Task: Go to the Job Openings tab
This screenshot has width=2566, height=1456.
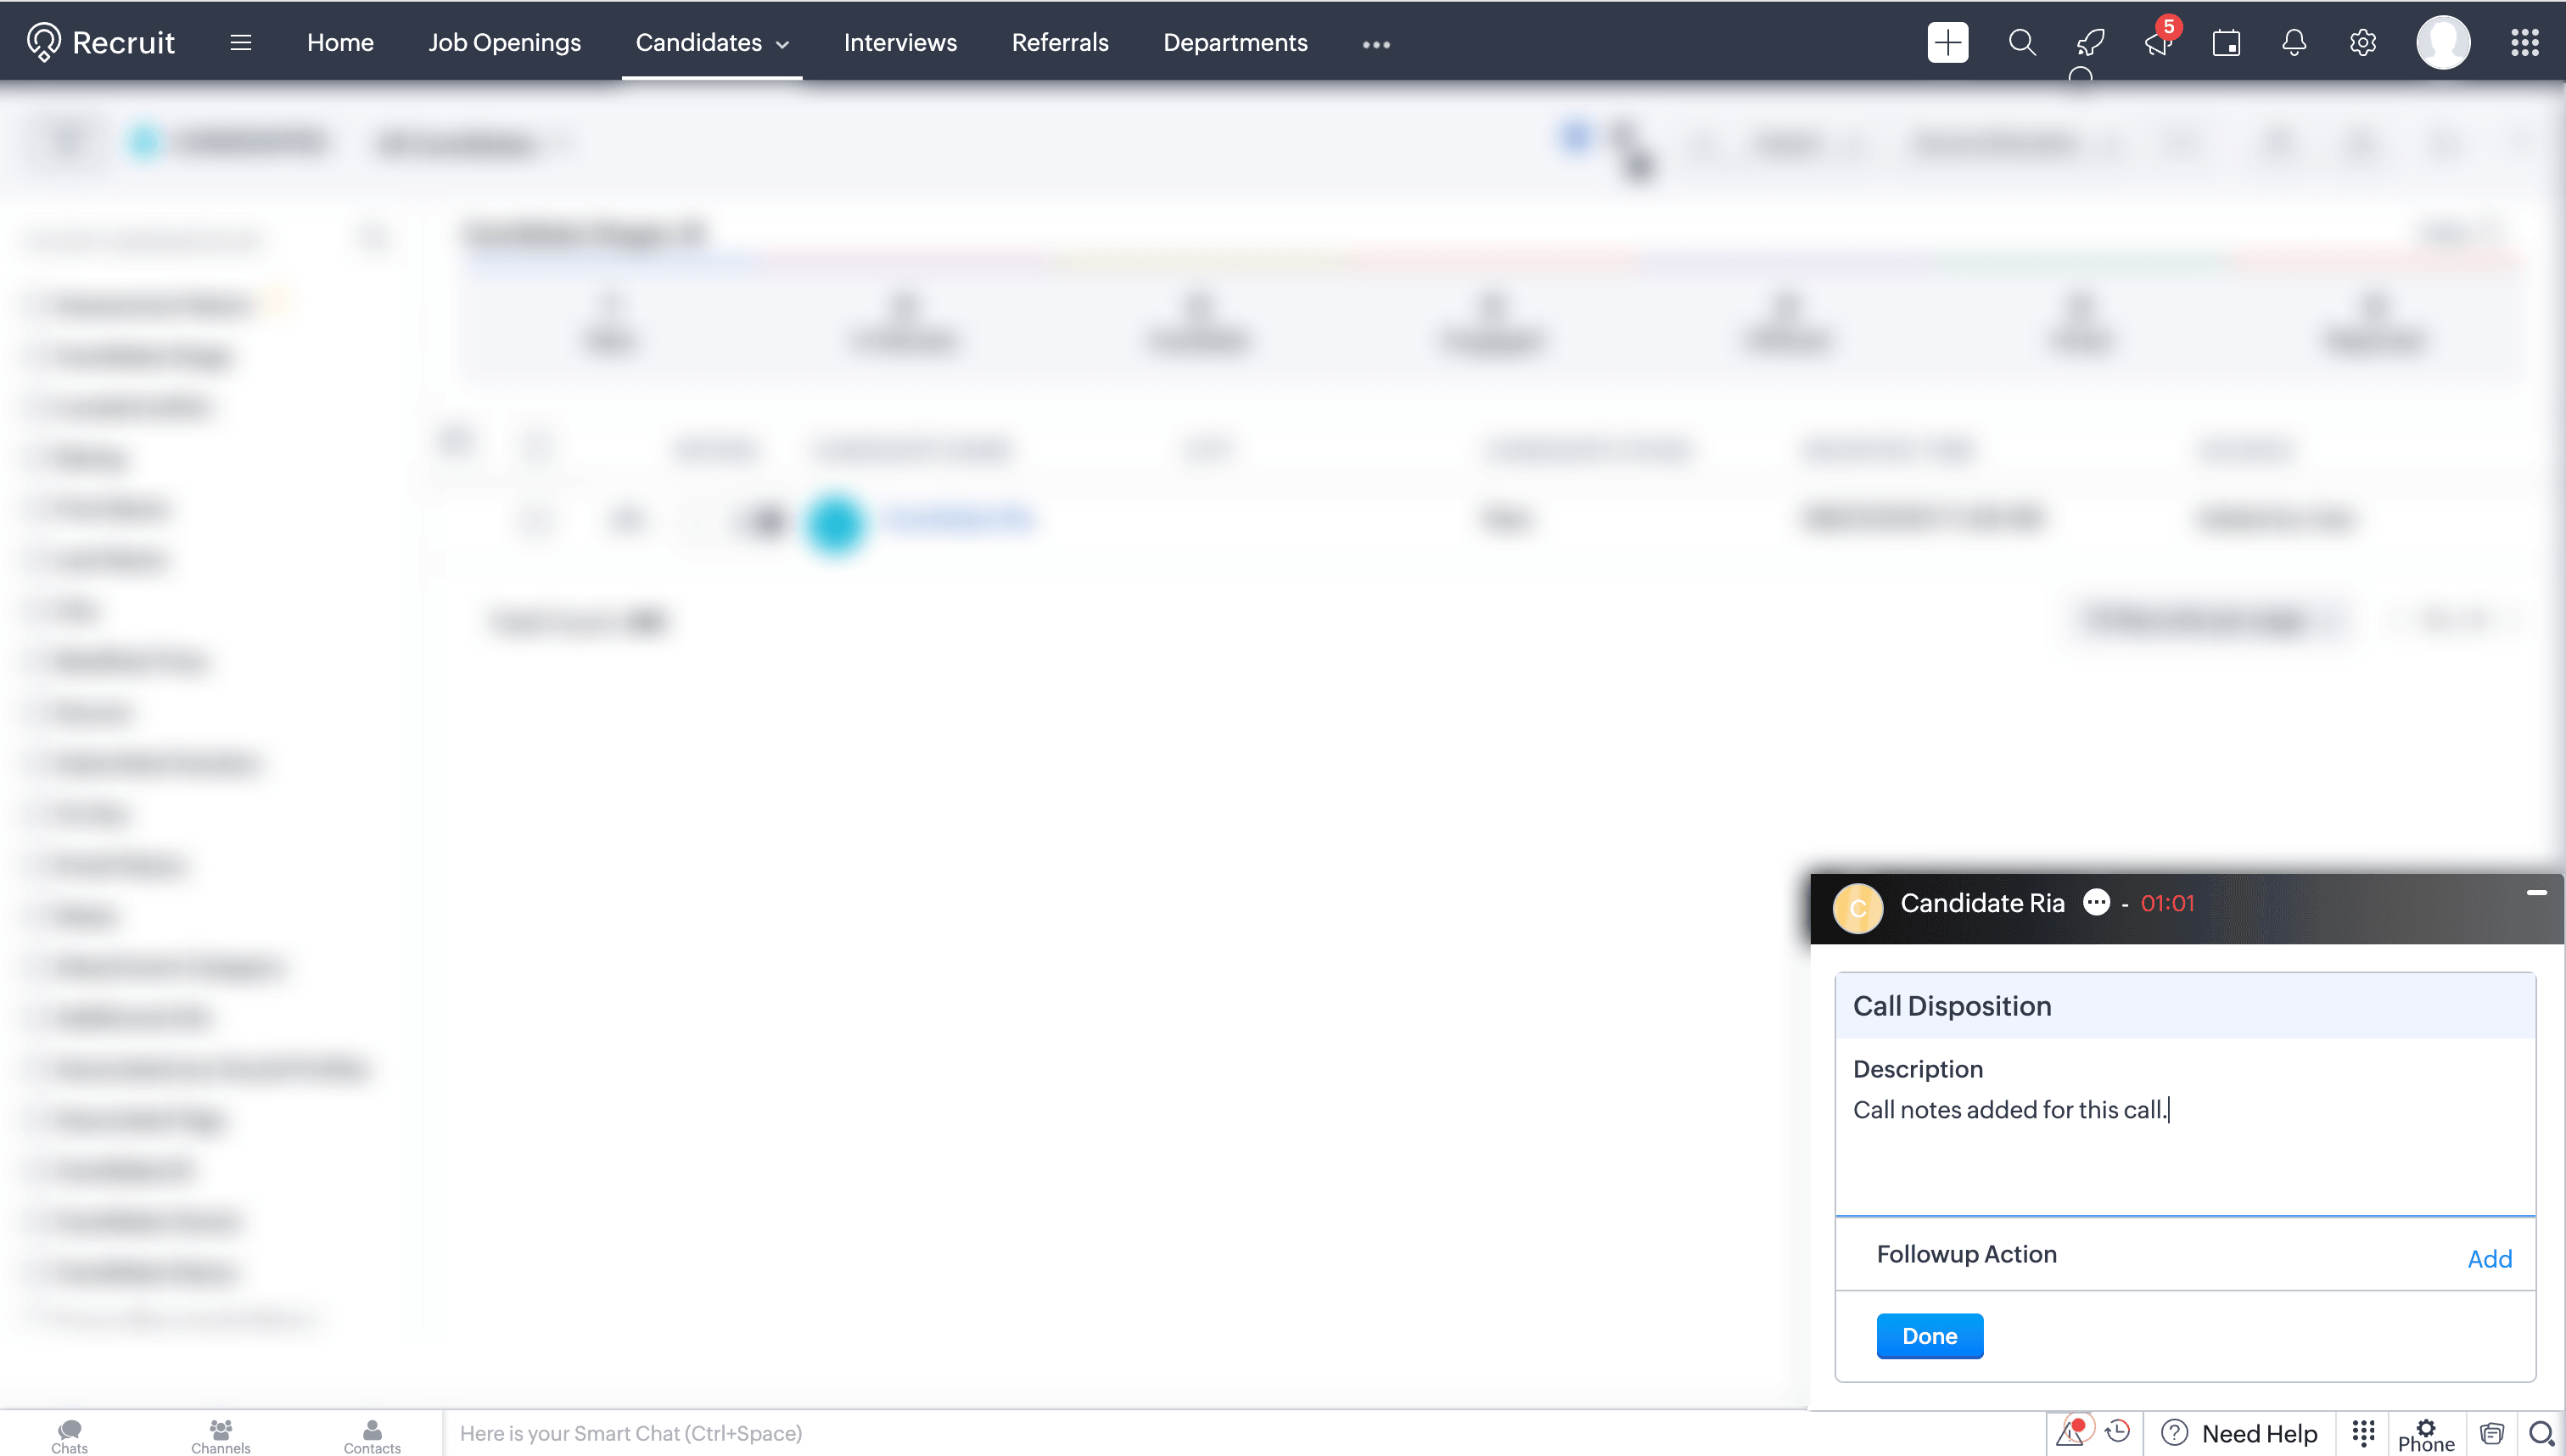Action: pyautogui.click(x=504, y=42)
